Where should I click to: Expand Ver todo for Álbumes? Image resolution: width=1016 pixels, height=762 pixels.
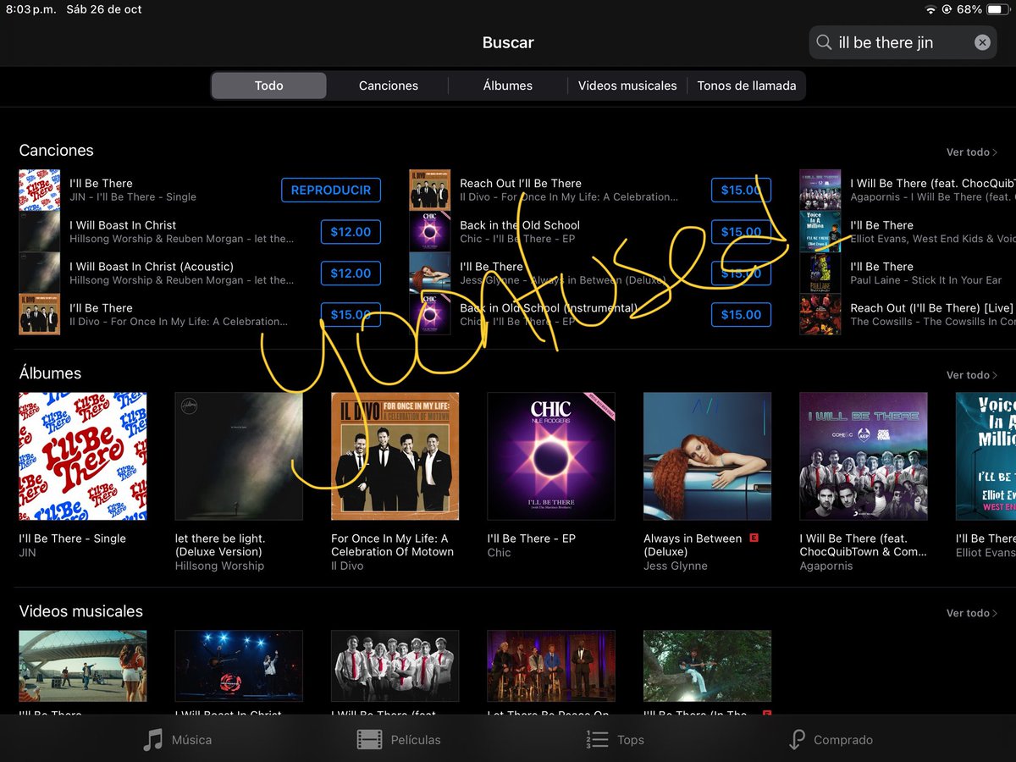tap(972, 375)
